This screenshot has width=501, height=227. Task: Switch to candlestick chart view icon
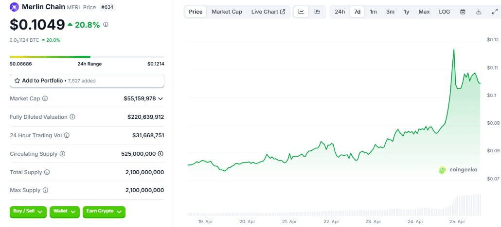click(317, 12)
